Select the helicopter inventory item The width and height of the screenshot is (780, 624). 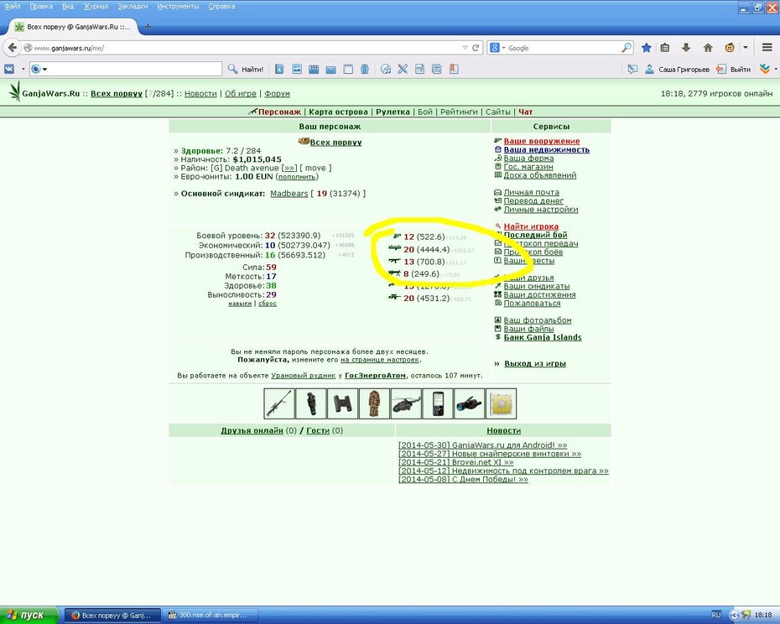(x=406, y=403)
